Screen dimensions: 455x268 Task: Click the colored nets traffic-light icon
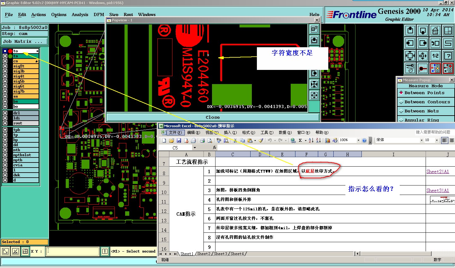tap(435, 68)
